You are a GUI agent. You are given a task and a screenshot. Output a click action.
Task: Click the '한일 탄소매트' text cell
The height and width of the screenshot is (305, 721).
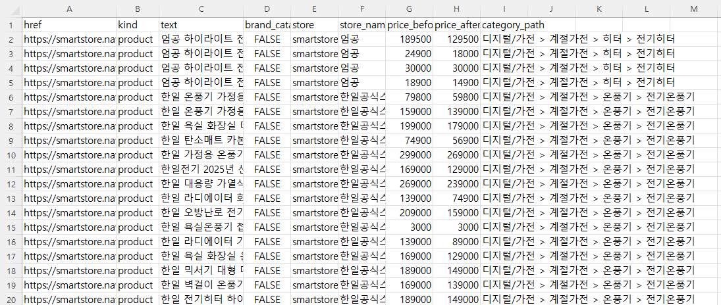(x=201, y=141)
